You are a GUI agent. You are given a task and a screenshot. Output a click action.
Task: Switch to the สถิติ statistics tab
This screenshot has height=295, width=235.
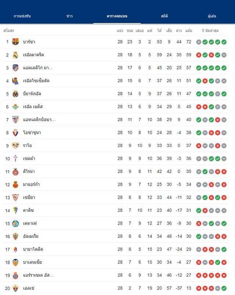pyautogui.click(x=164, y=16)
